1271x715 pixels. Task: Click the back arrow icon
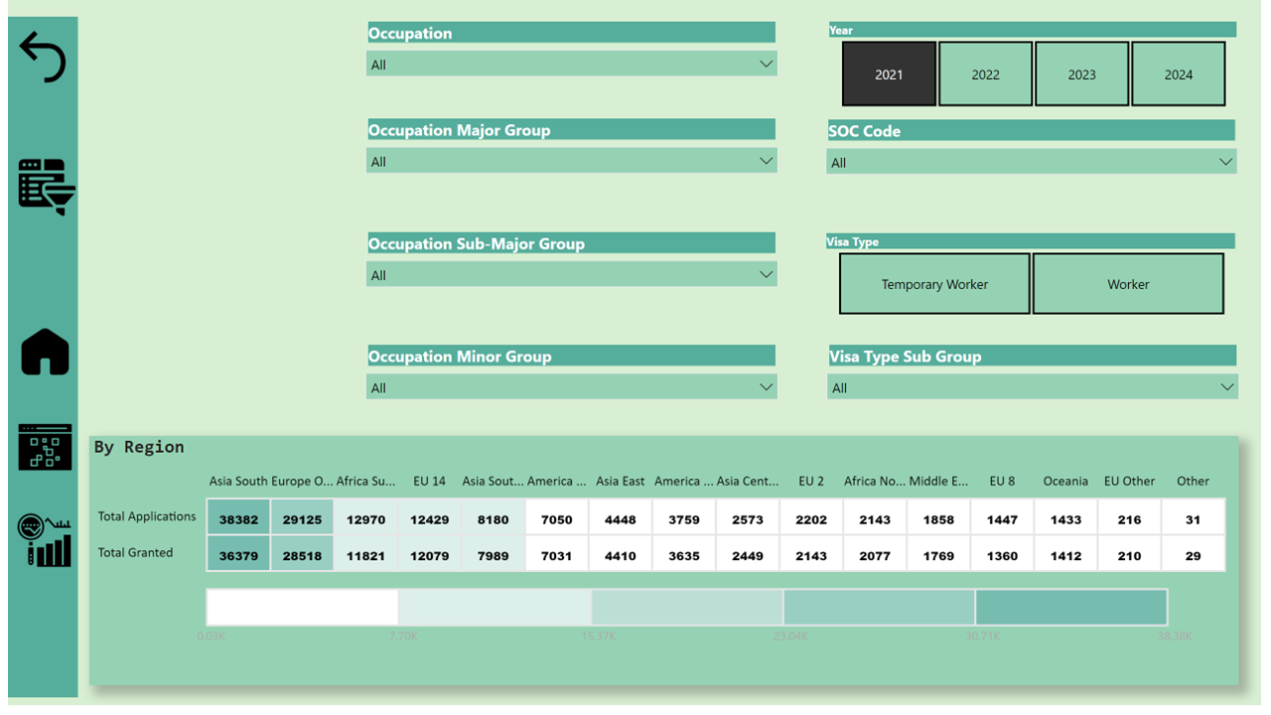coord(43,57)
